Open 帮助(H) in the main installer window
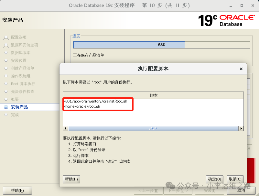This screenshot has height=196, width=259. (x=17, y=191)
